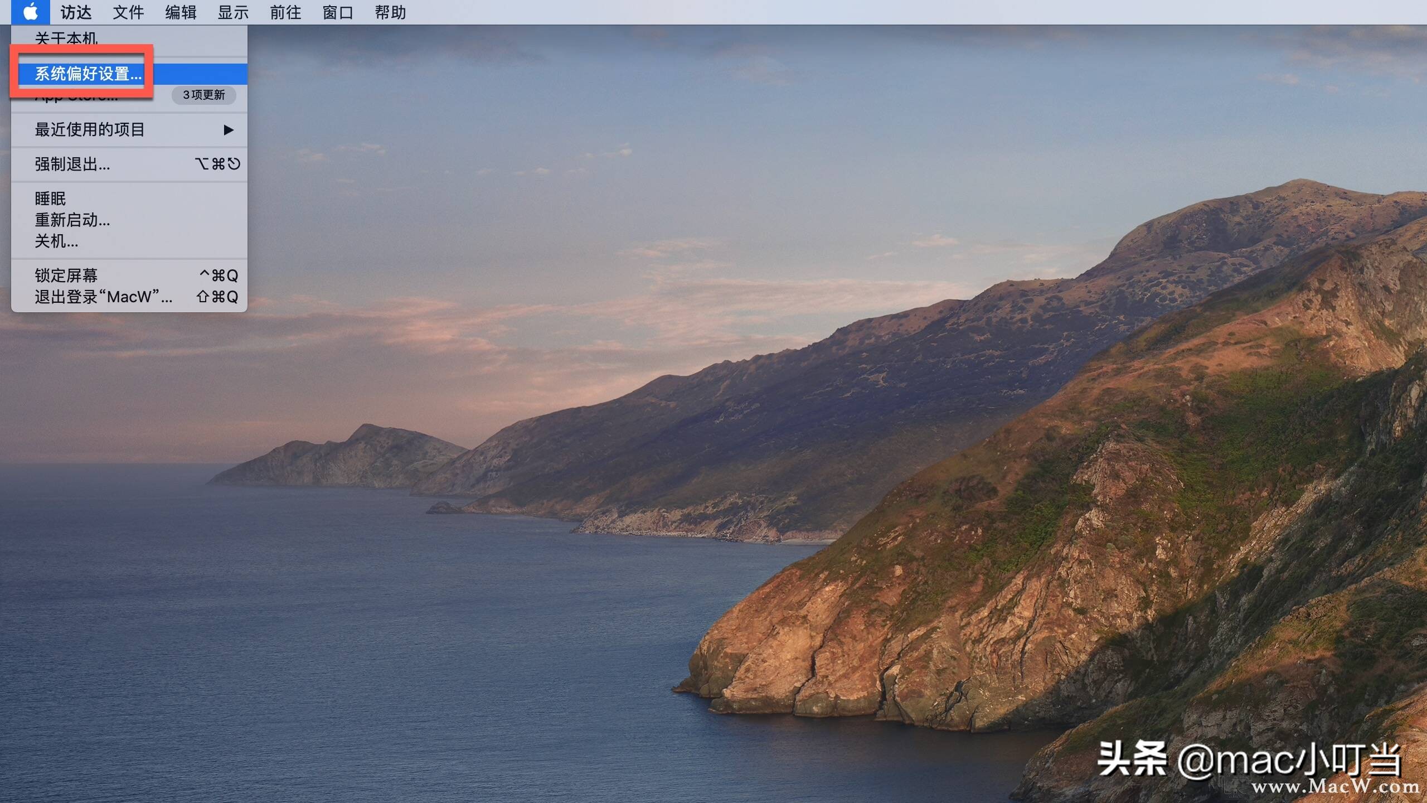Choose 系统偏好设置… menu entry
Image resolution: width=1427 pixels, height=803 pixels.
88,74
